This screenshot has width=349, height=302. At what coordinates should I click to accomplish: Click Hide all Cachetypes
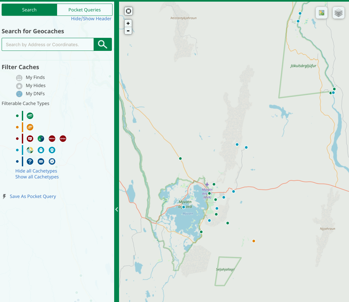point(36,171)
